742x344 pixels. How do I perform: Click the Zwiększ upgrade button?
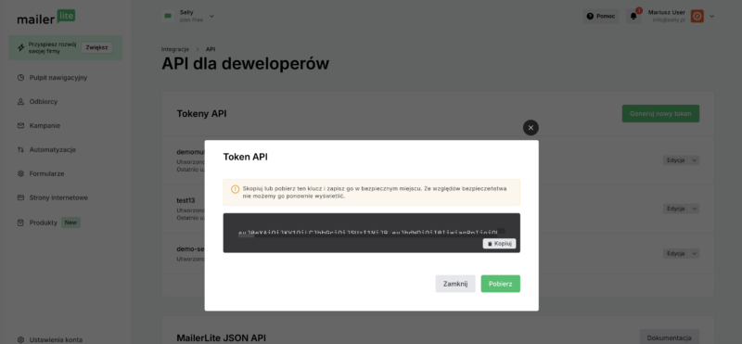click(97, 47)
